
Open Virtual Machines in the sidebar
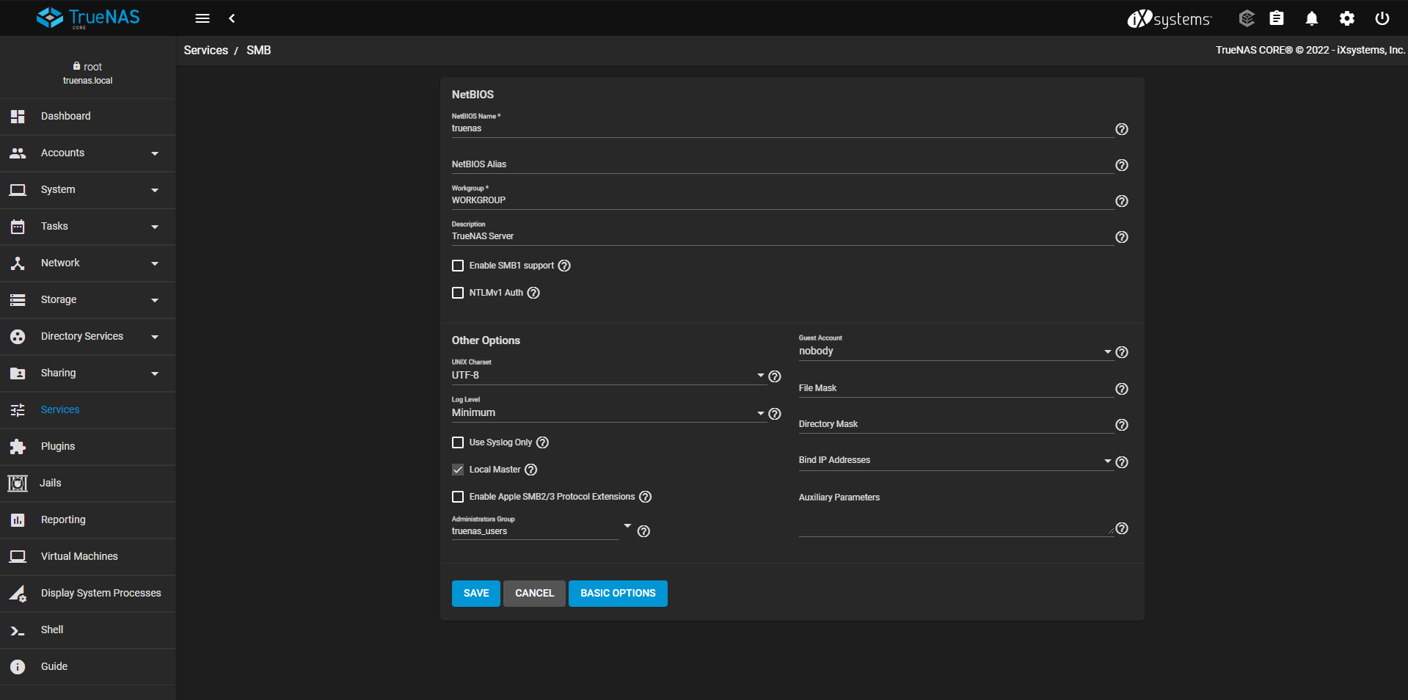tap(88, 557)
